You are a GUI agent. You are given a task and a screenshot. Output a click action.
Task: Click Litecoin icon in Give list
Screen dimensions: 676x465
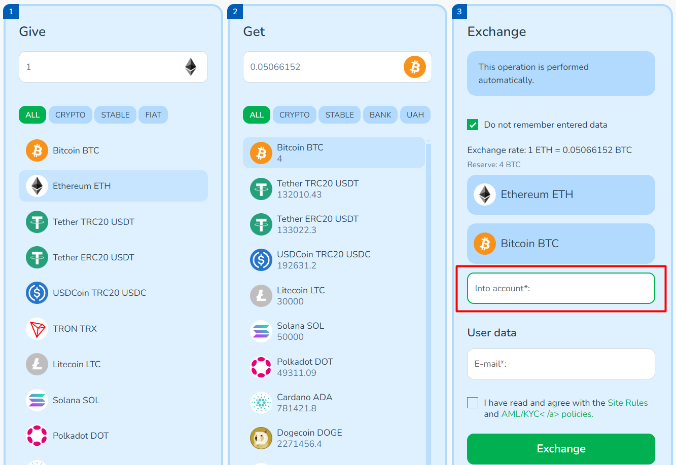pyautogui.click(x=37, y=364)
